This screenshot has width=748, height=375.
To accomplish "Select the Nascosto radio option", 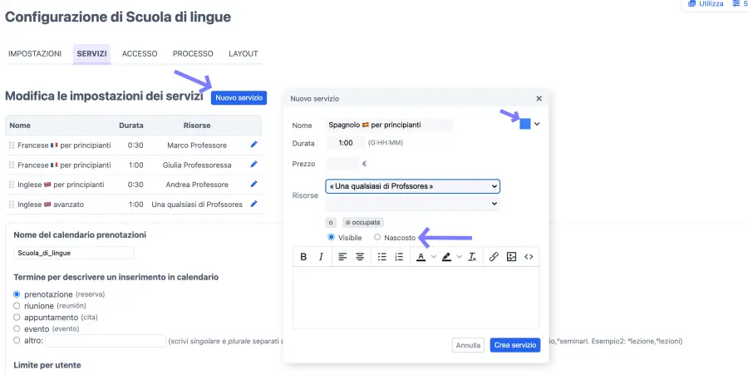I will 377,237.
